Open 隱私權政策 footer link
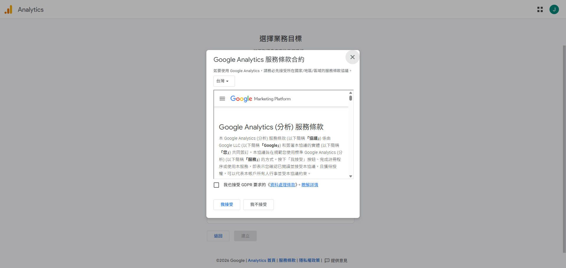The image size is (566, 268). point(309,260)
